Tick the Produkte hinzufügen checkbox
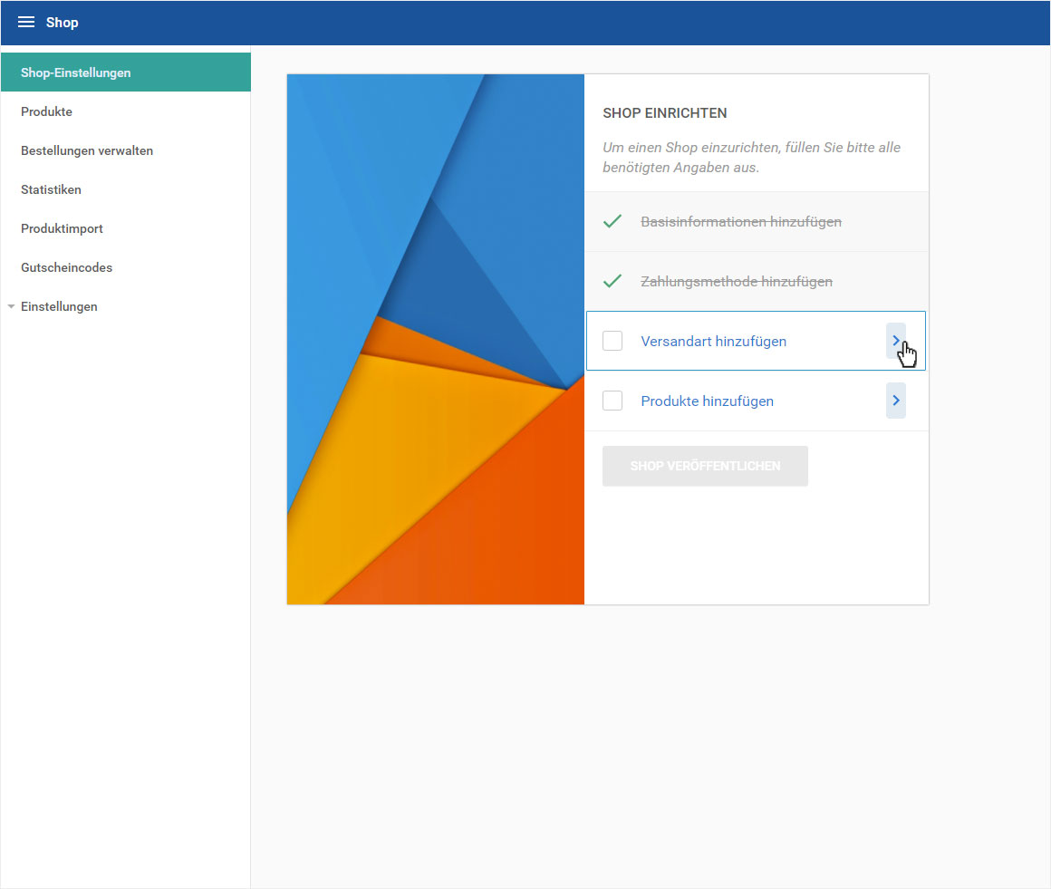This screenshot has width=1051, height=889. [612, 401]
